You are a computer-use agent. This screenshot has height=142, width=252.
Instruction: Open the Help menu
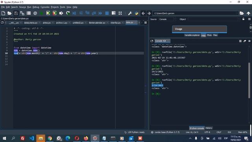75,7
